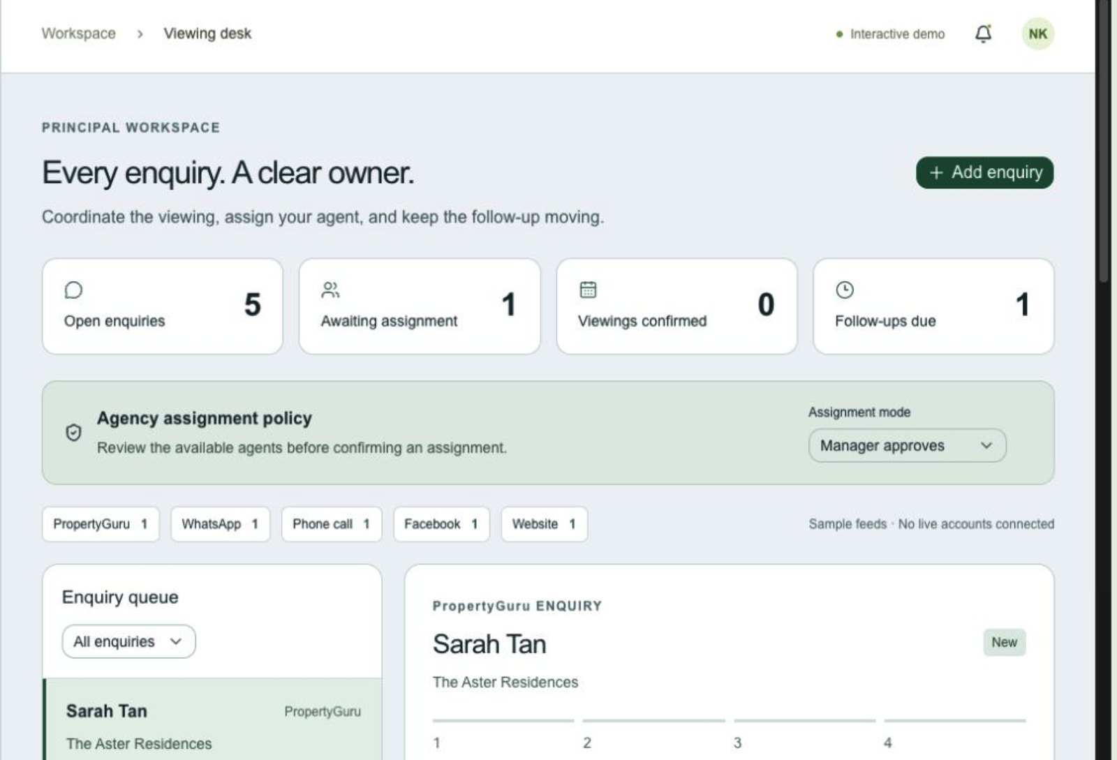
Task: Open the notifications bell
Action: point(983,33)
